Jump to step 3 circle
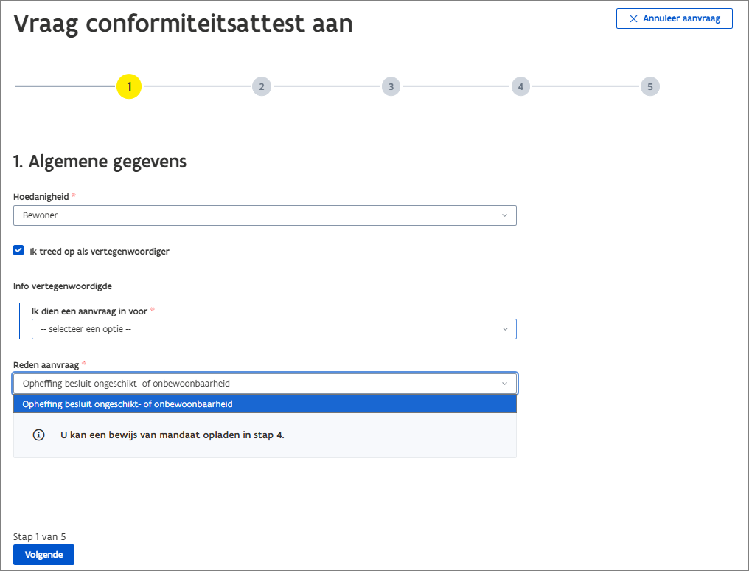The height and width of the screenshot is (571, 749). 391,86
